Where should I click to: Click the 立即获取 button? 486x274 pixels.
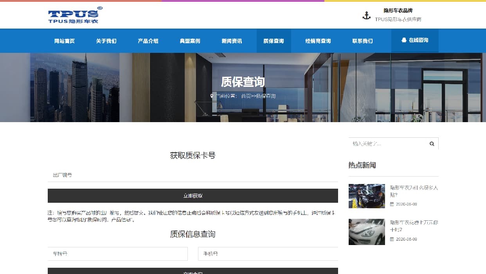(193, 196)
